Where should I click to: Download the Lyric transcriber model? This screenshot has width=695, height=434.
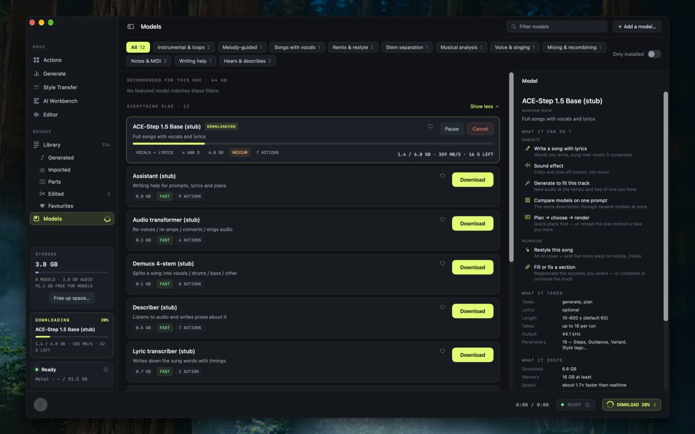pyautogui.click(x=472, y=355)
